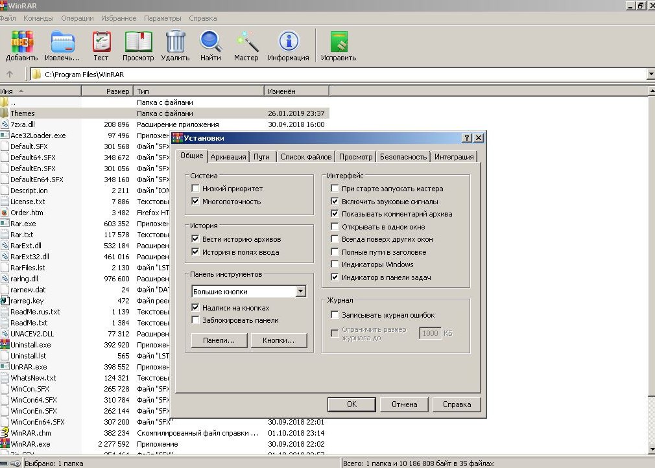
Task: Click the UNACEV2.DLL file icon
Action: click(5, 334)
